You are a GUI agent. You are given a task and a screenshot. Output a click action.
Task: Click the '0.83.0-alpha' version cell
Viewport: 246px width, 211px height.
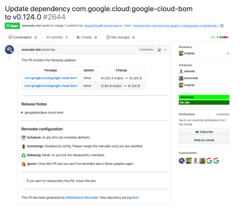click(x=111, y=86)
